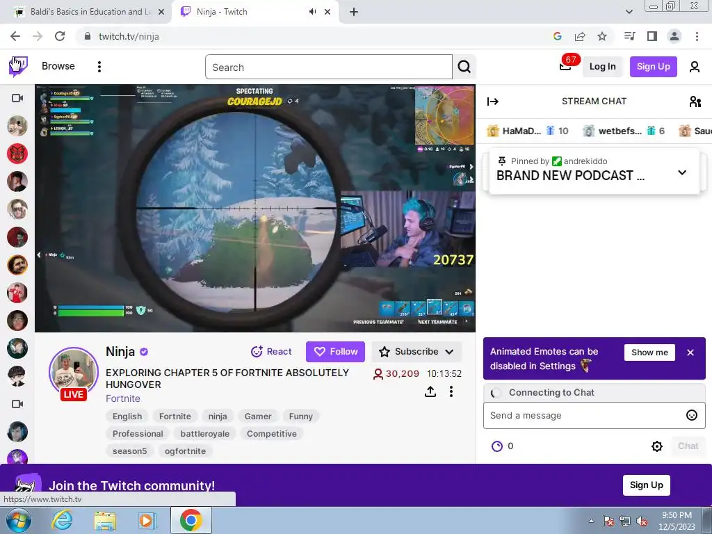Open a new browser tab

(x=354, y=12)
